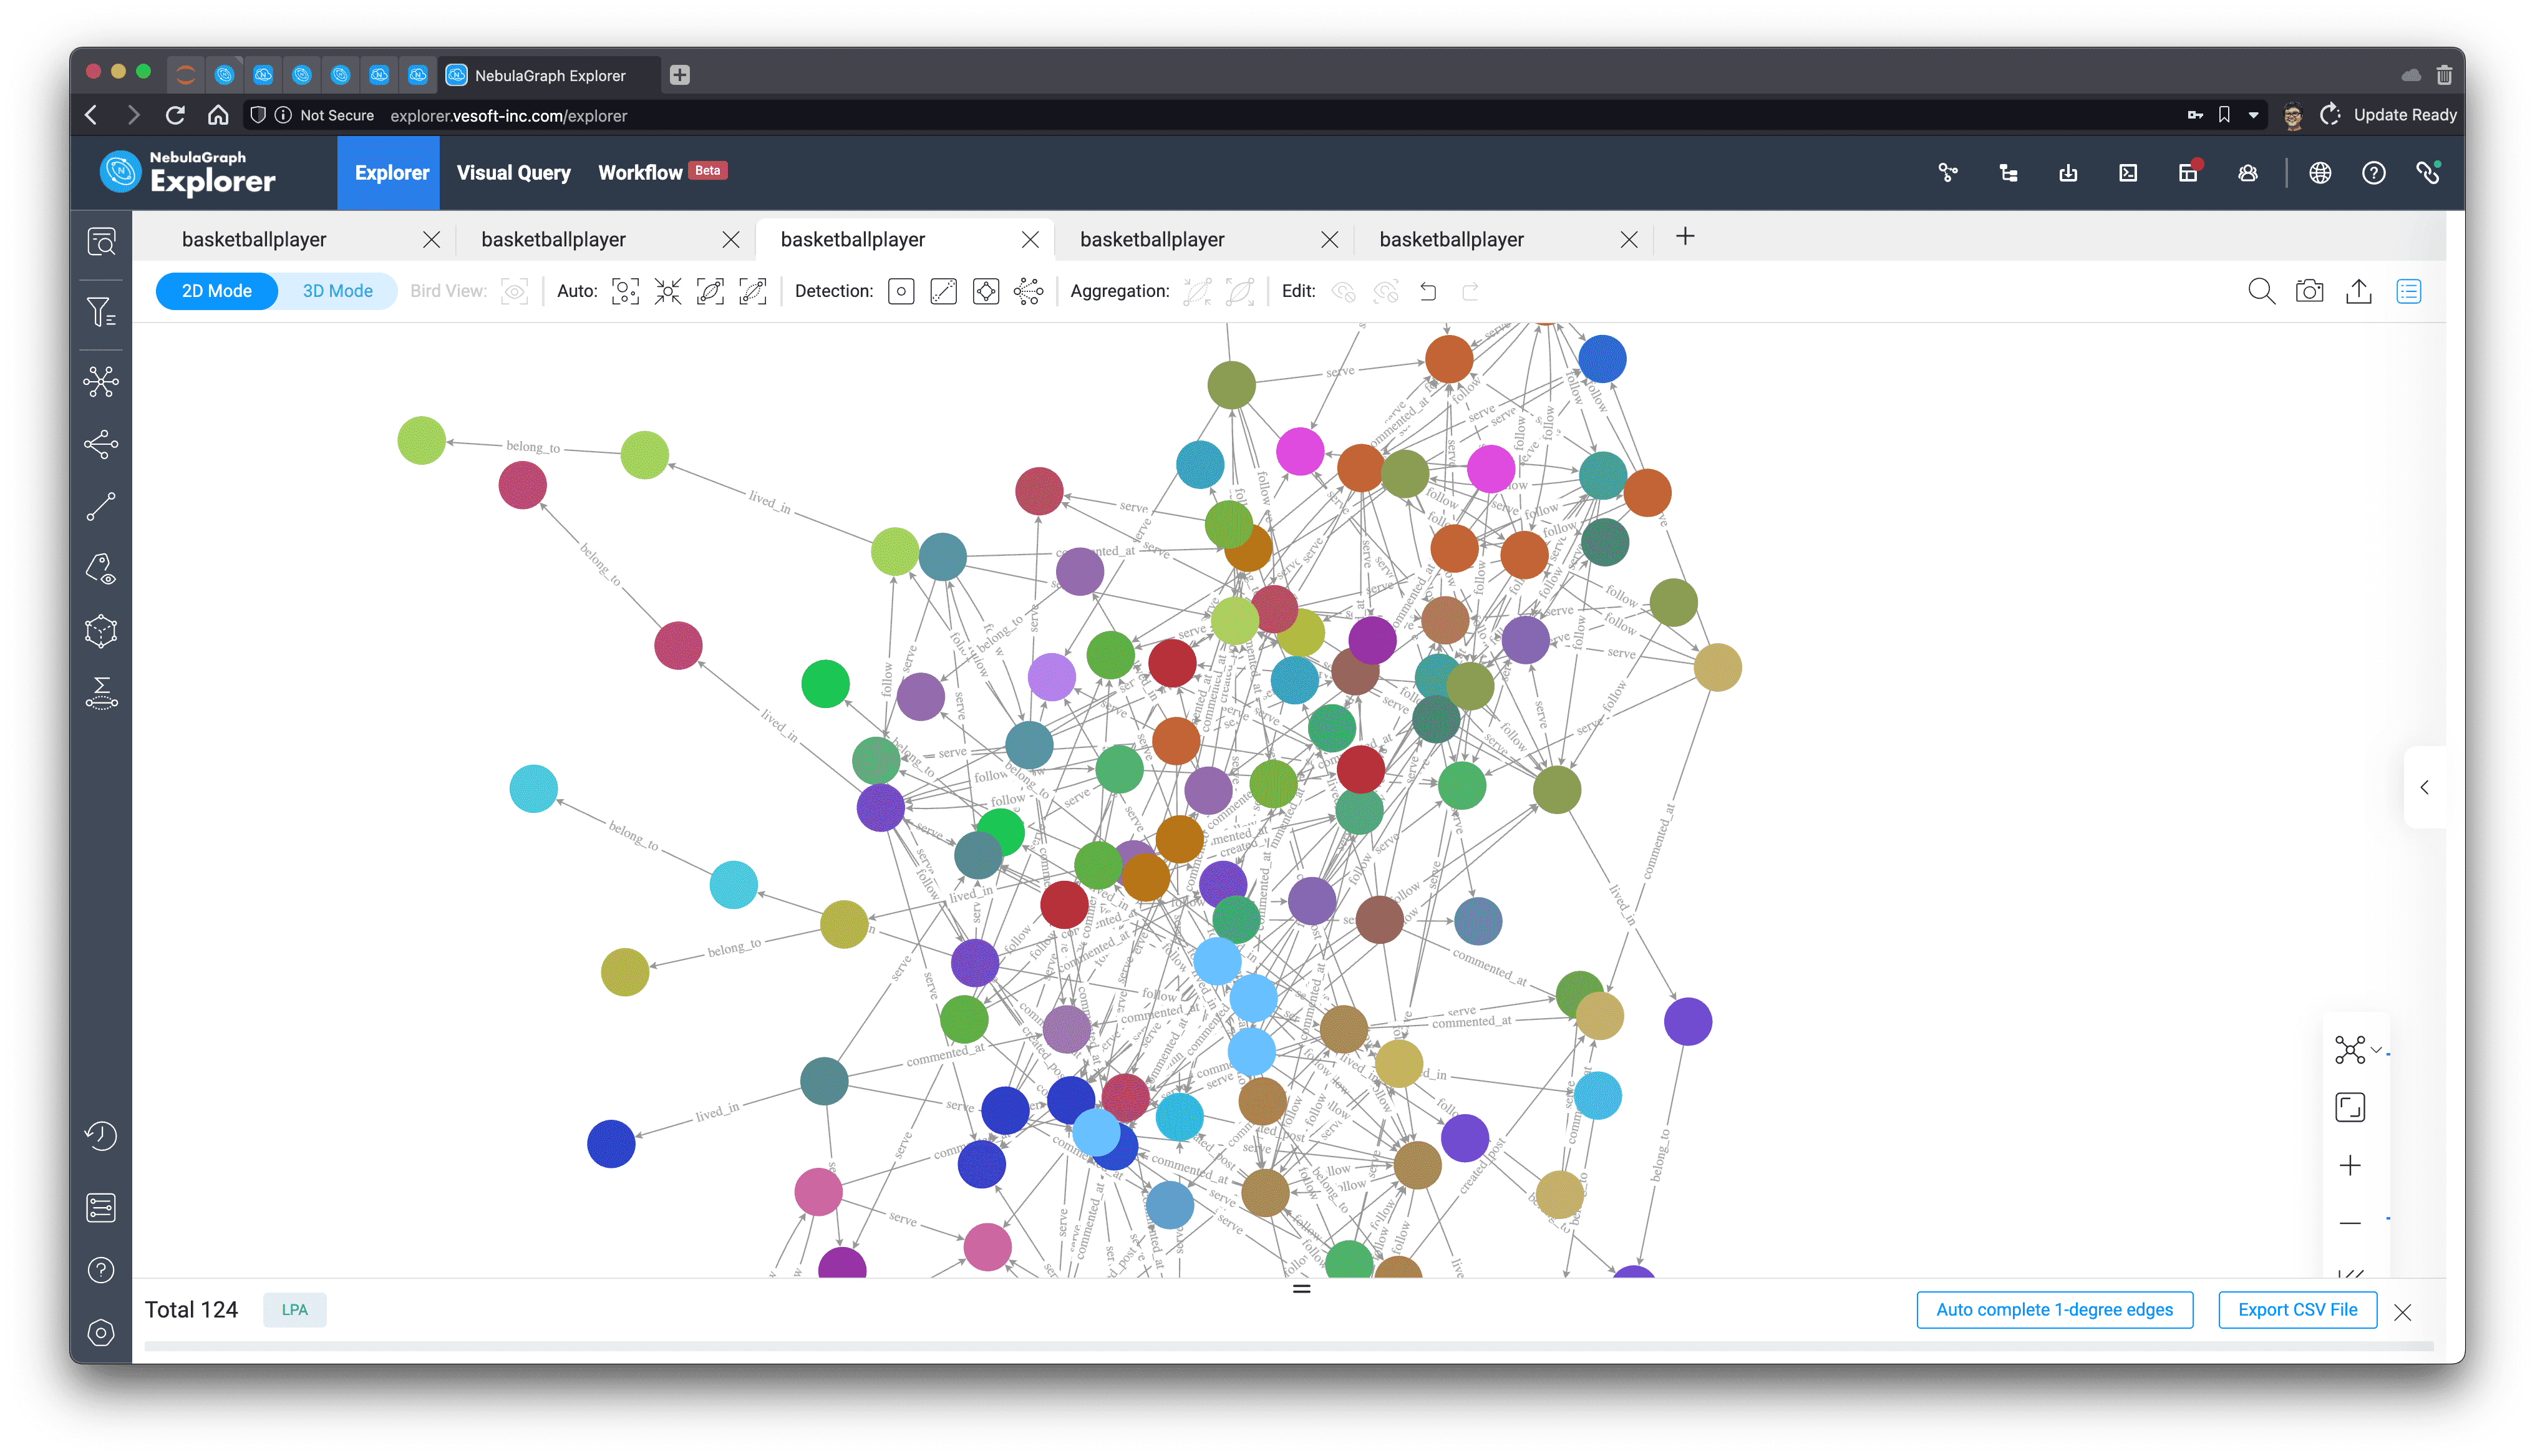
Task: Click the zoom in plus control
Action: (2350, 1165)
